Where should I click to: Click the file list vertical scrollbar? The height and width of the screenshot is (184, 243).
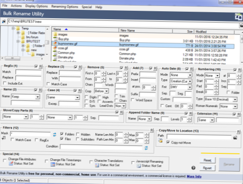pos(242,47)
